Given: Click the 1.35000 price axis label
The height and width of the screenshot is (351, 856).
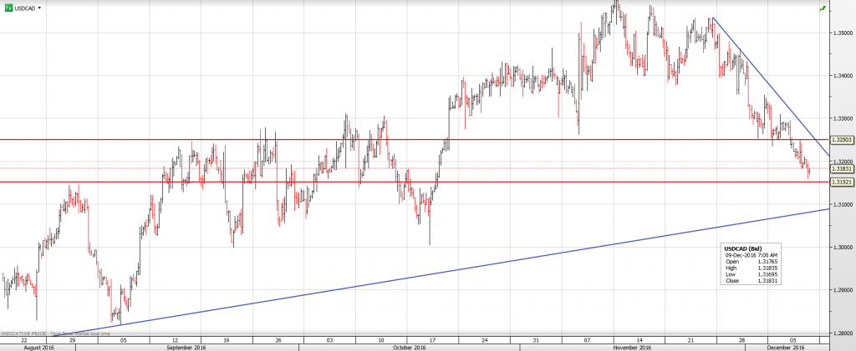Looking at the screenshot, I should click(x=841, y=33).
